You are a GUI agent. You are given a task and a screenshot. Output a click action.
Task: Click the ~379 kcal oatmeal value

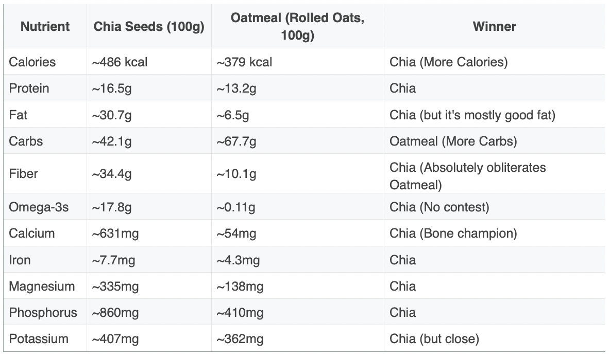(244, 62)
